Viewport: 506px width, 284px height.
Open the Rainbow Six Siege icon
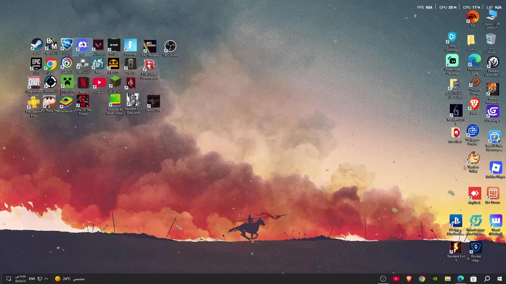pos(131,66)
